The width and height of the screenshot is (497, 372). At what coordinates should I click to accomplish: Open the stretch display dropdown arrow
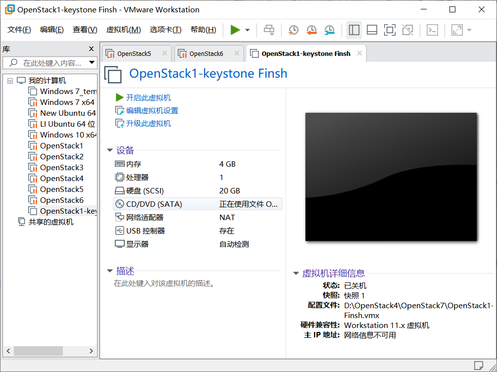(x=469, y=30)
